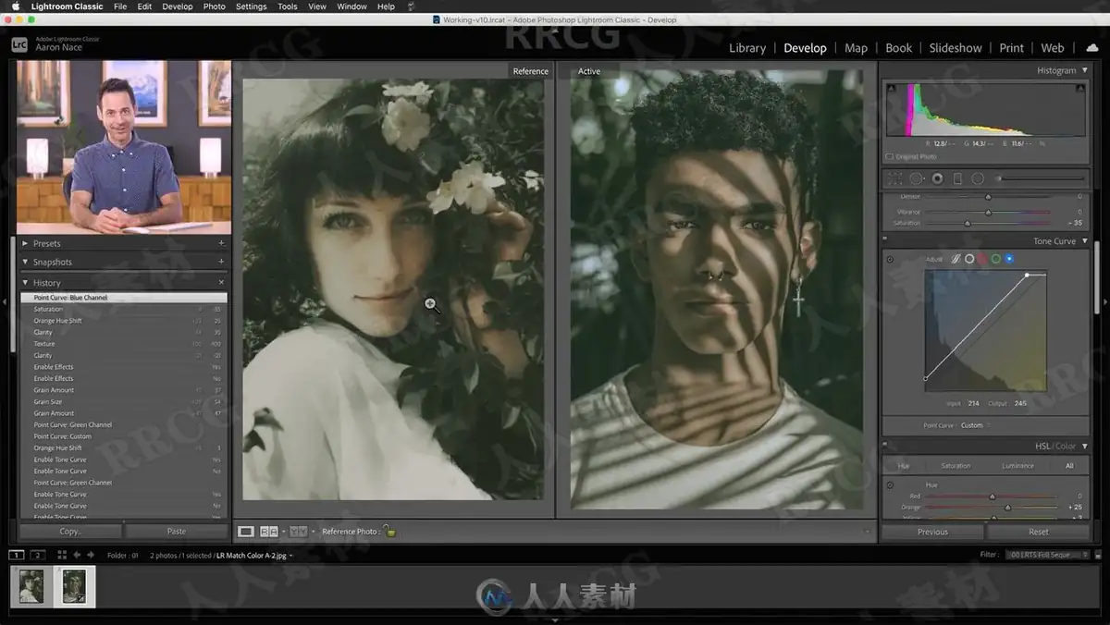Switch to the Library module
Image resolution: width=1110 pixels, height=625 pixels.
(747, 48)
